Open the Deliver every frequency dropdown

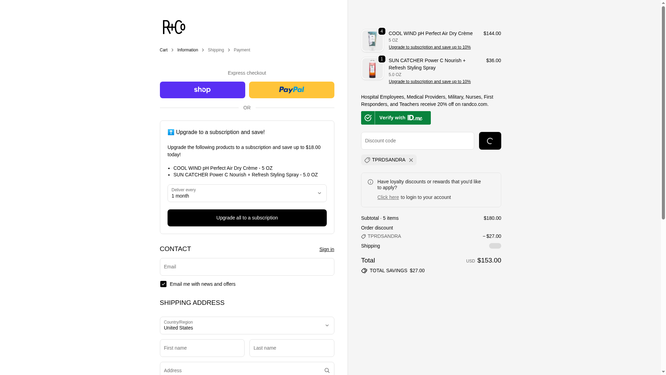coord(247,193)
